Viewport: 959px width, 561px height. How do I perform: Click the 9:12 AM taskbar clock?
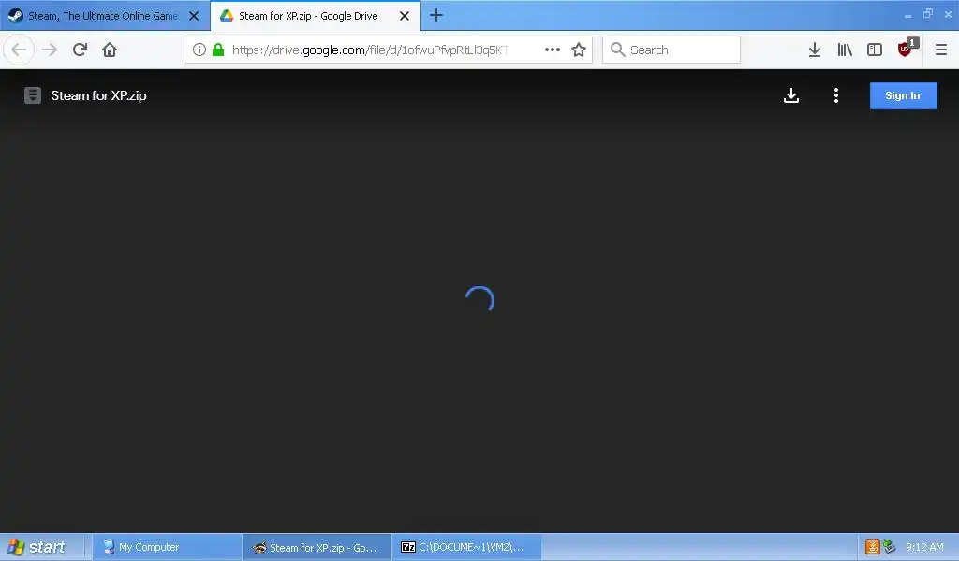(x=924, y=547)
